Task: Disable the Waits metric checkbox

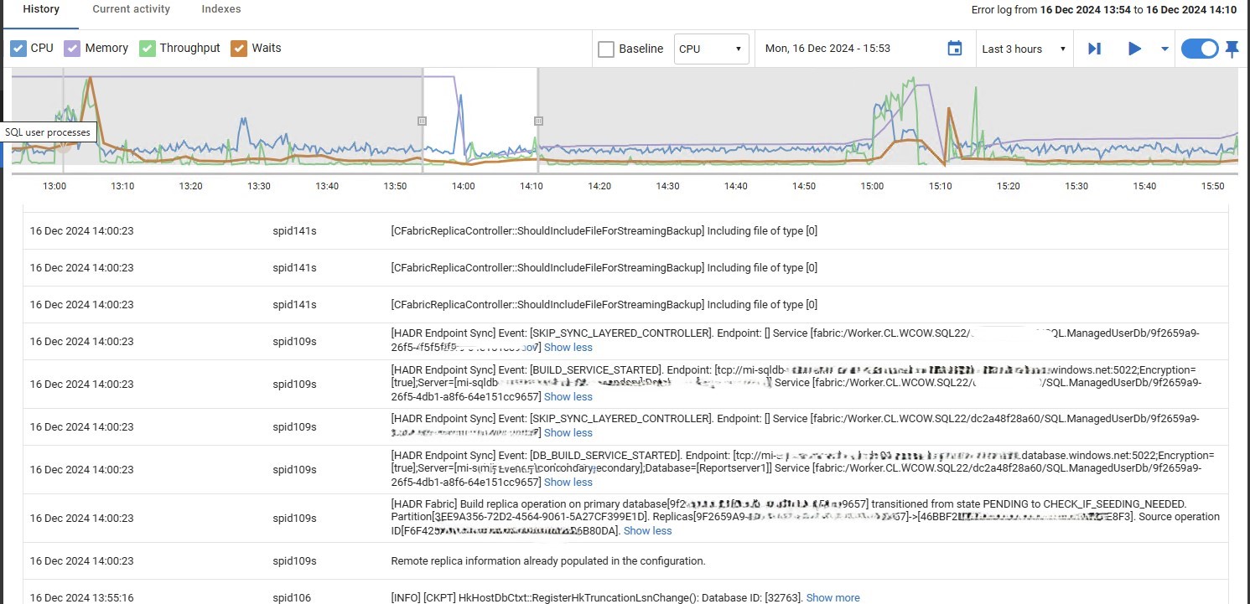Action: [240, 49]
